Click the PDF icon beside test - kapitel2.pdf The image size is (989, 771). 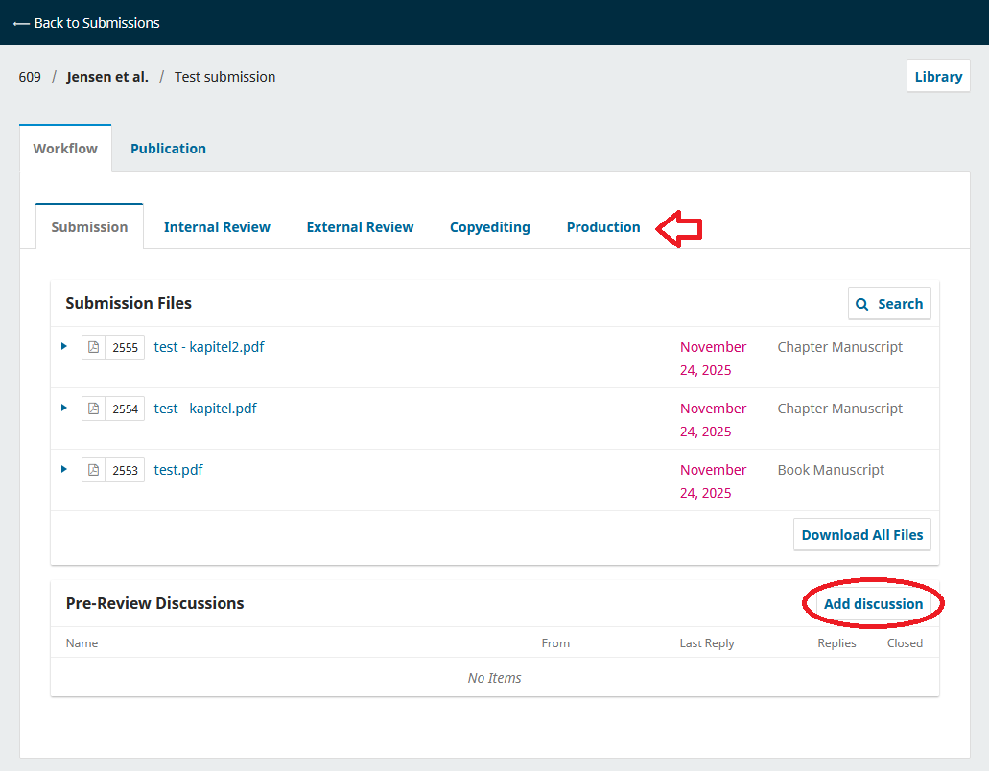92,346
